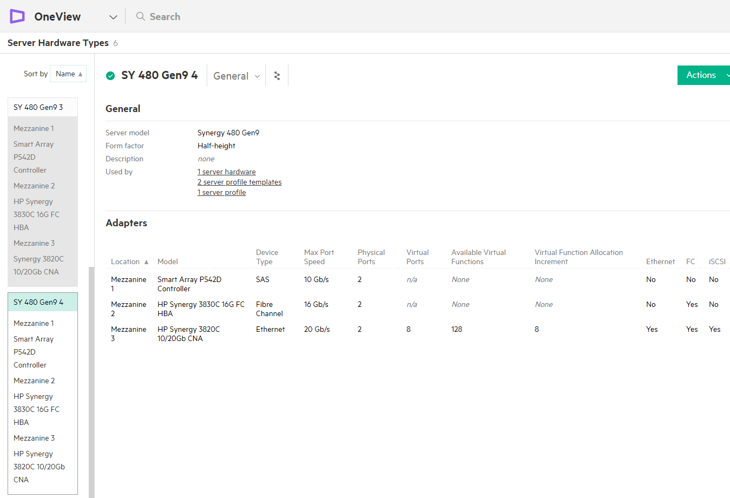Click the Server Hardware Types page title
Image resolution: width=730 pixels, height=498 pixels.
click(x=58, y=43)
